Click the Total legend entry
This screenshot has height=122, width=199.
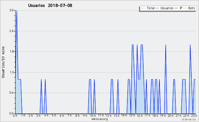pos(148,8)
